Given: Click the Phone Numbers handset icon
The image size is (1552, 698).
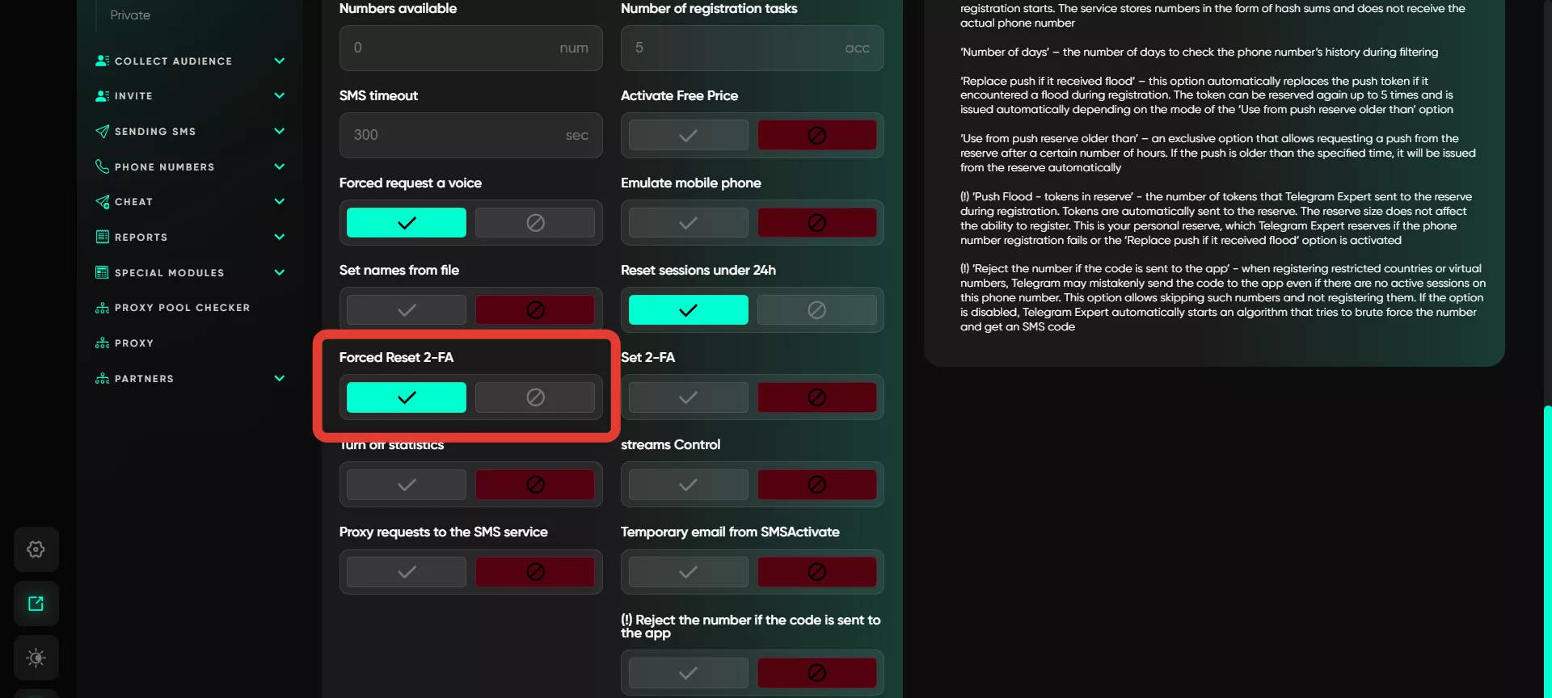Looking at the screenshot, I should point(102,166).
